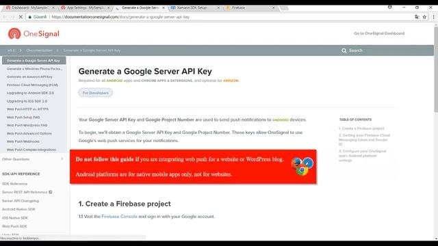Click the Generate a Google Server API Key heading
Image resolution: width=438 pixels, height=246 pixels.
[x=145, y=71]
